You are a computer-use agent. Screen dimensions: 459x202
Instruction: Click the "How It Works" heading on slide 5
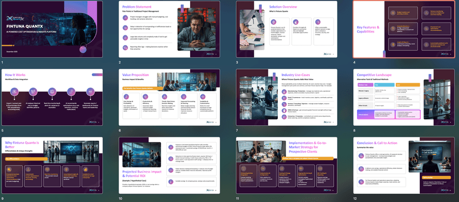click(15, 75)
